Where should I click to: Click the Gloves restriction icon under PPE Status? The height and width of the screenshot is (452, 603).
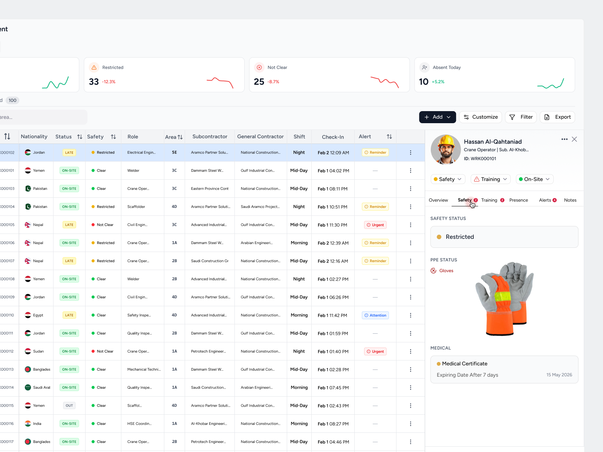[x=433, y=270]
